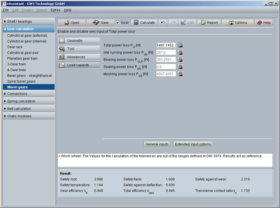Click the Open folder icon in toolbar
The width and height of the screenshot is (280, 208).
coord(67,22)
